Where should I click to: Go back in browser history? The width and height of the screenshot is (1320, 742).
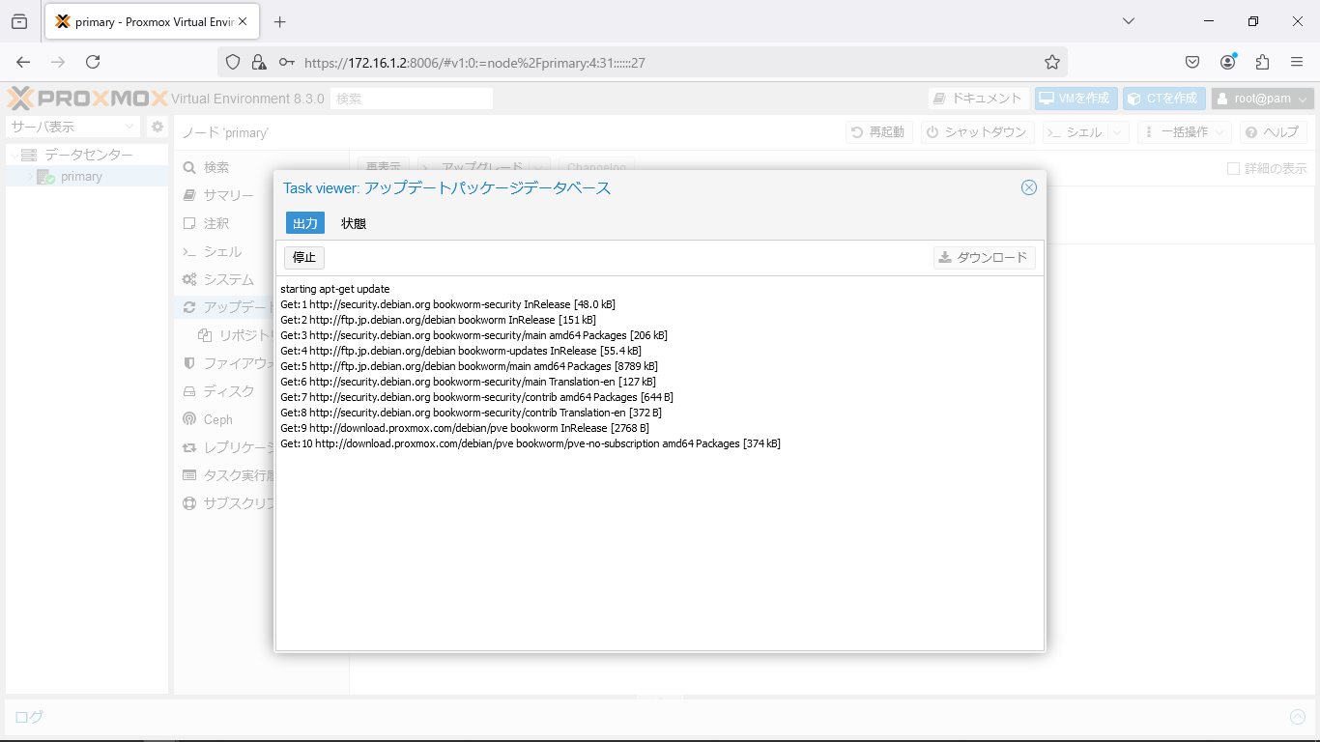point(23,62)
